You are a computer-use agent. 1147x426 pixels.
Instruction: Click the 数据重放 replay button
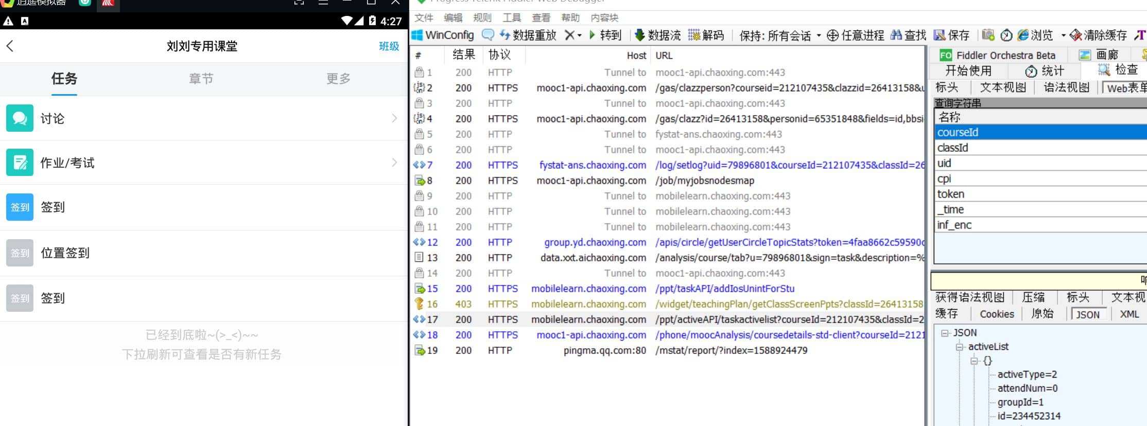coord(528,35)
